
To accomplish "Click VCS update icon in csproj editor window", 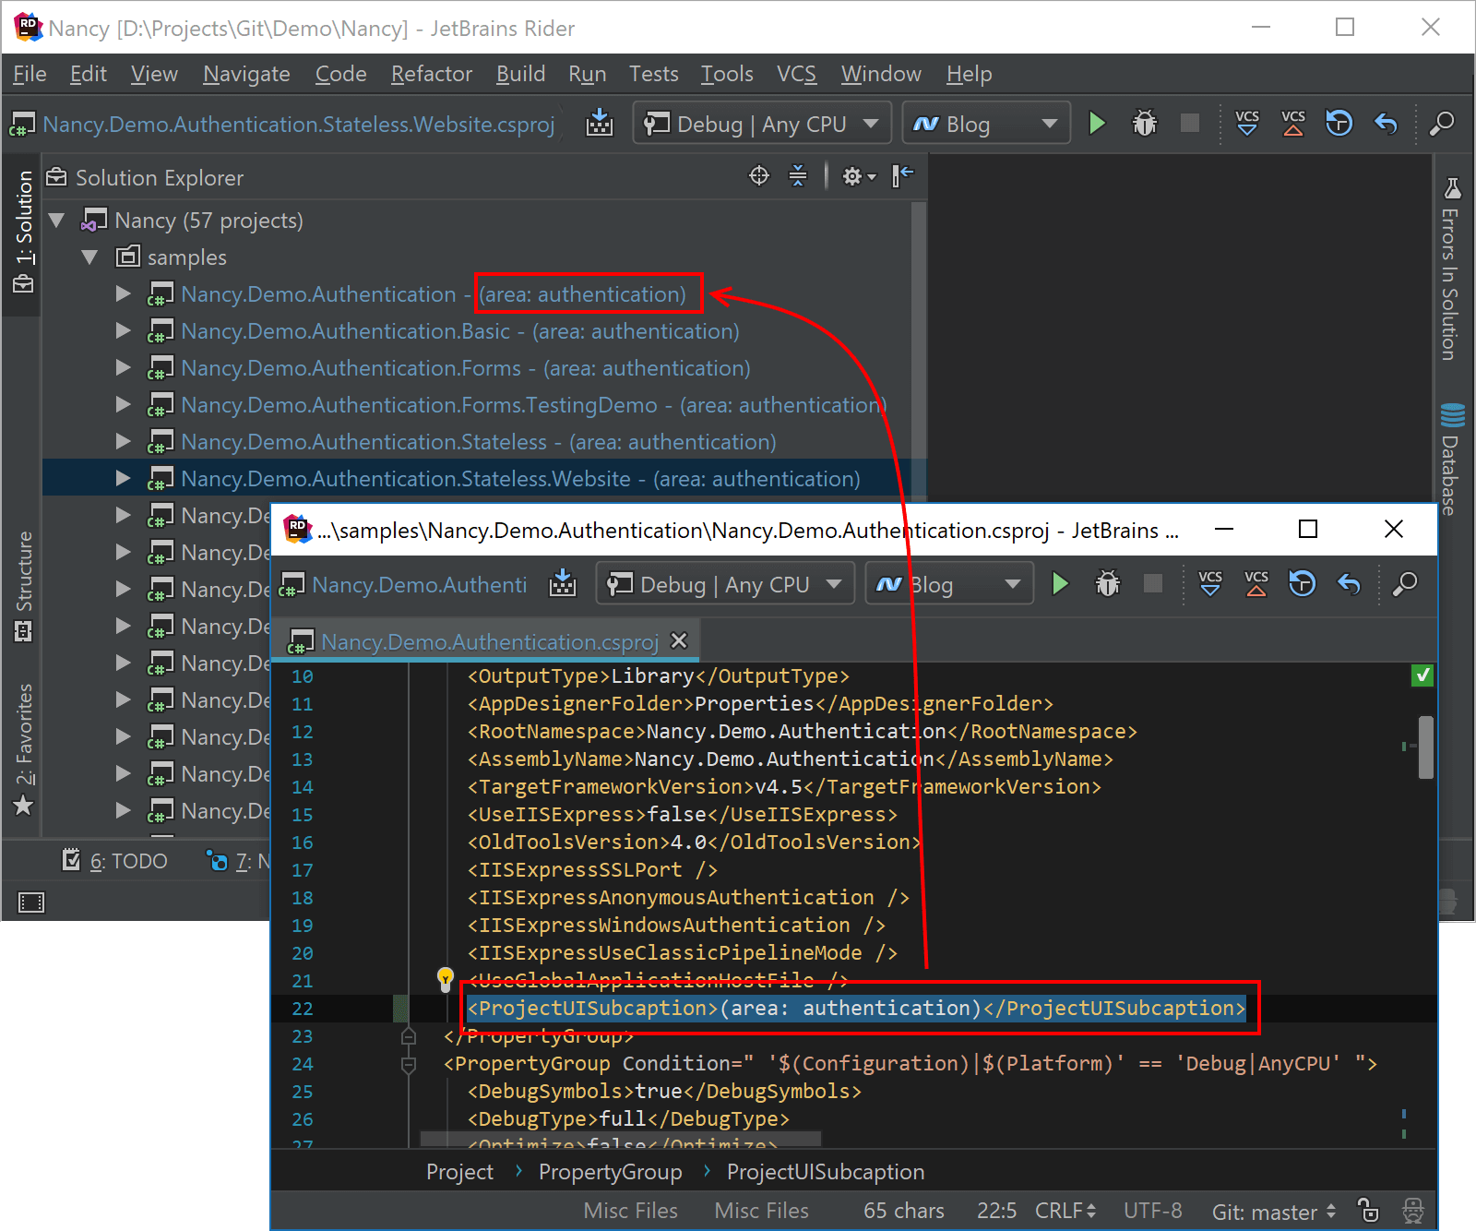I will 1210,583.
